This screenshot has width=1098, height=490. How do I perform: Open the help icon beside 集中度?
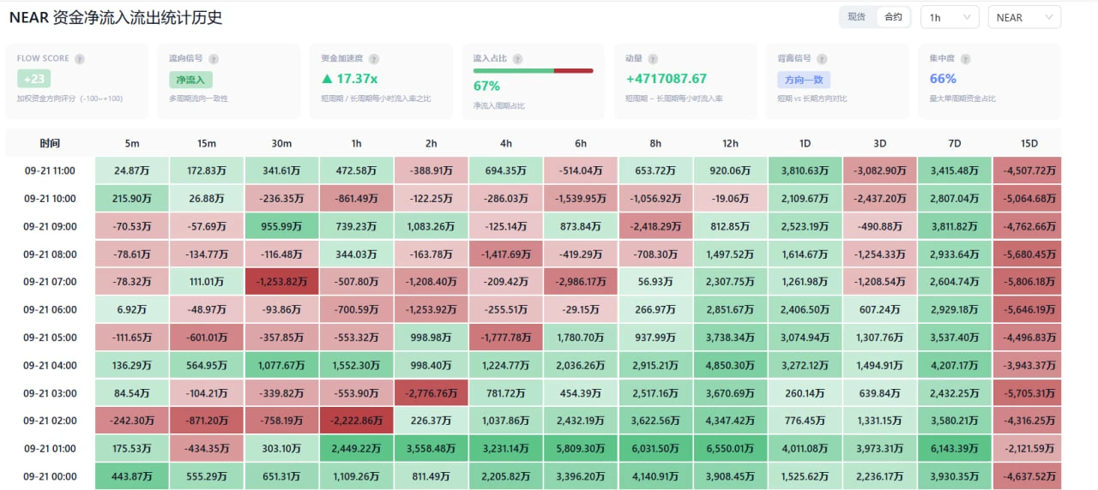(965, 59)
